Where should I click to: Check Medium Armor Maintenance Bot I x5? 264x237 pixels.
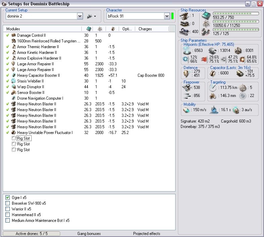8,221
